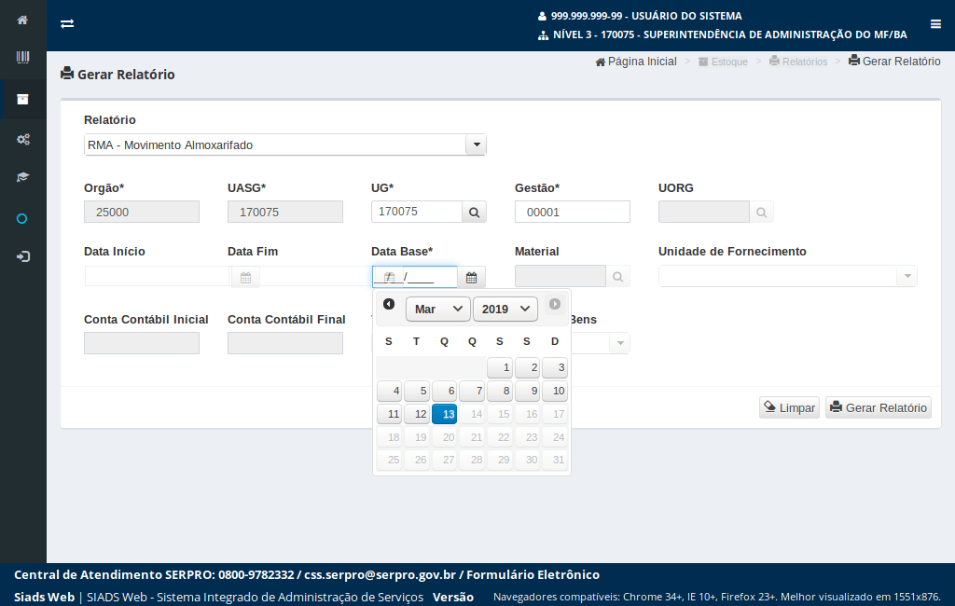Open the hamburger menu at top right
955x606 pixels.
coord(935,23)
